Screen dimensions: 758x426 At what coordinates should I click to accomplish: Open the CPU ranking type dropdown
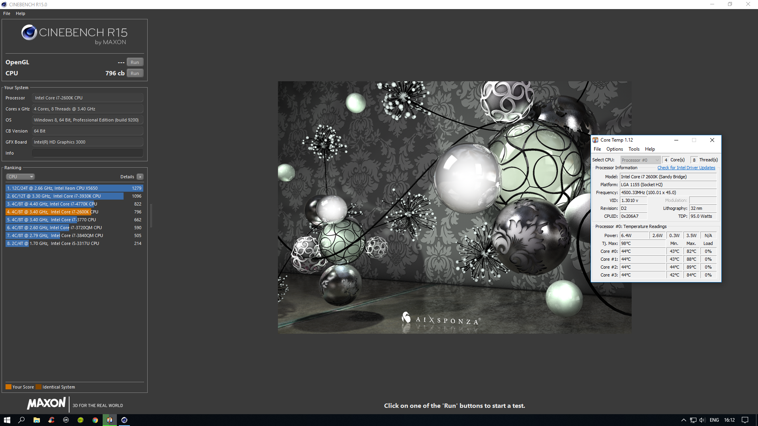pyautogui.click(x=20, y=177)
